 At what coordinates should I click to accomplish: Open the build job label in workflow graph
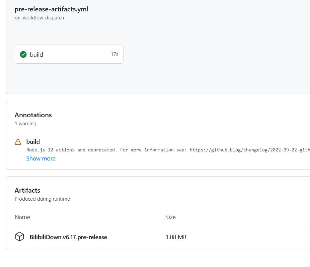click(36, 54)
